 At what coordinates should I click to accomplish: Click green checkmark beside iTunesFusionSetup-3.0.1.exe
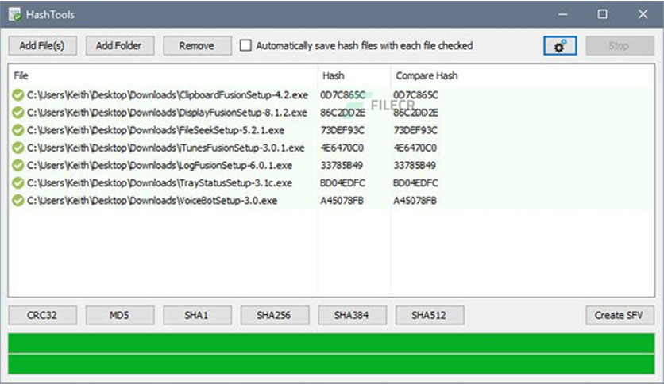(x=17, y=148)
